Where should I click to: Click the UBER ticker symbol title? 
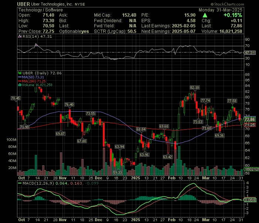[x=23, y=4]
